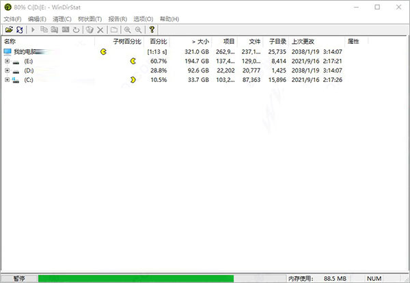Maximize the WinDirStat window
The width and height of the screenshot is (410, 283).
click(x=377, y=7)
